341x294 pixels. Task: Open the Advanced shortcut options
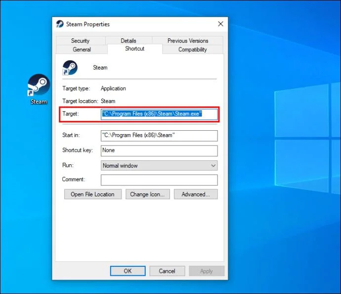tap(196, 194)
